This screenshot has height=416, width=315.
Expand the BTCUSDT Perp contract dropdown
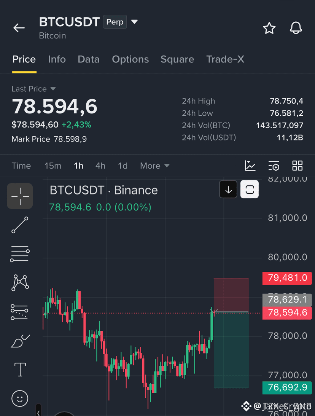pyautogui.click(x=135, y=22)
